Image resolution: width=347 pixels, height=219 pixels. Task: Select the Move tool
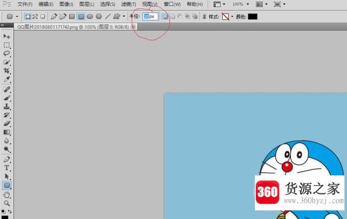(x=7, y=36)
